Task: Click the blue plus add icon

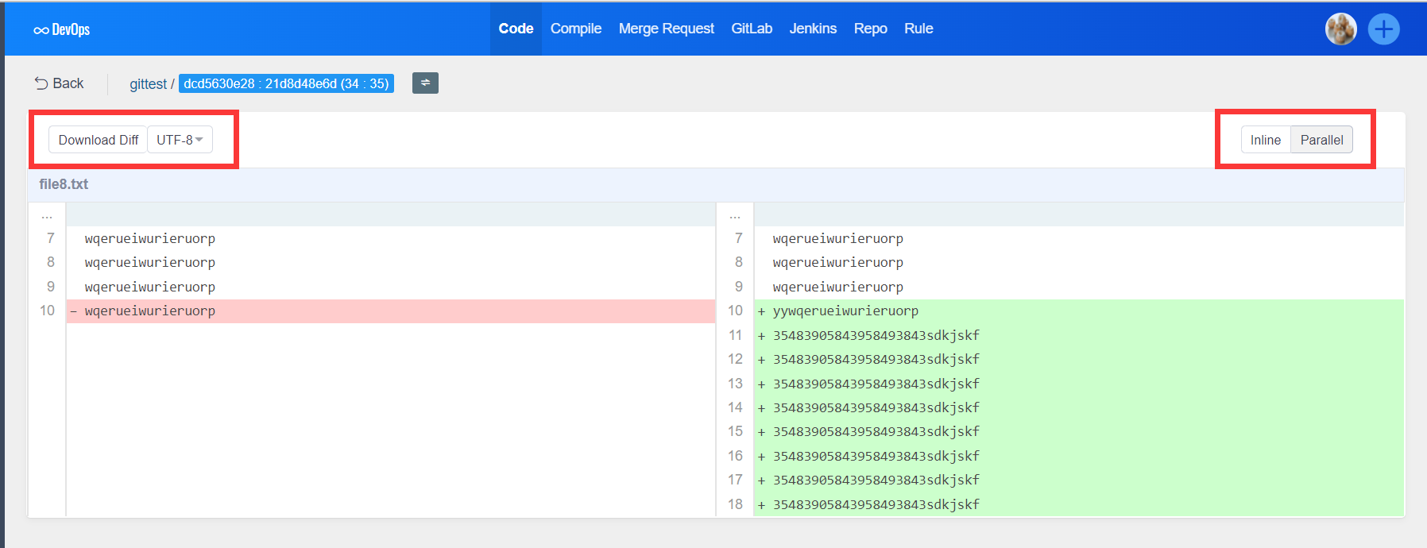Action: (1383, 29)
